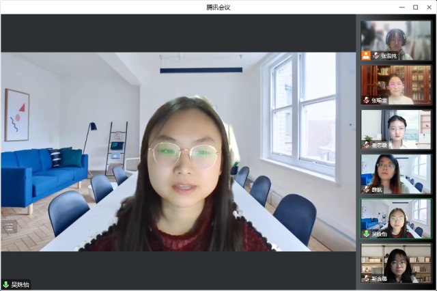Click the main speaker video area
Viewport: 437px width, 291px height.
click(179, 150)
